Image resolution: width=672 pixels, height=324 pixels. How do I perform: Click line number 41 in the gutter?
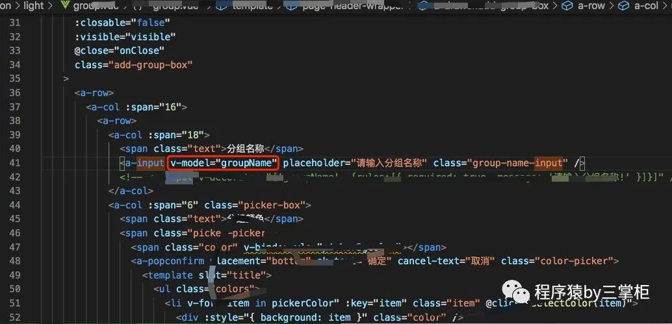(14, 163)
